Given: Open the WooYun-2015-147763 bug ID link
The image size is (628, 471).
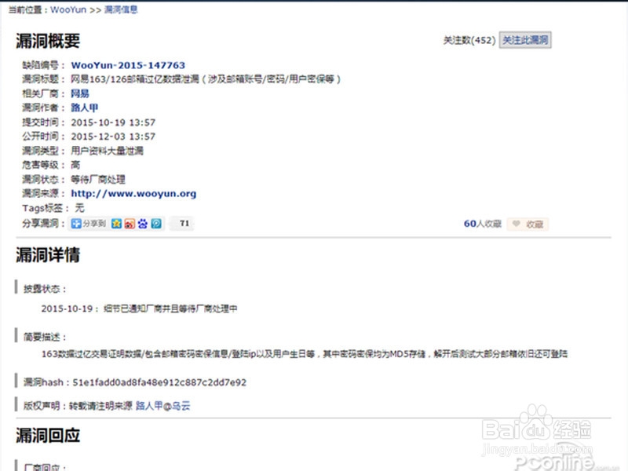Looking at the screenshot, I should coord(128,65).
